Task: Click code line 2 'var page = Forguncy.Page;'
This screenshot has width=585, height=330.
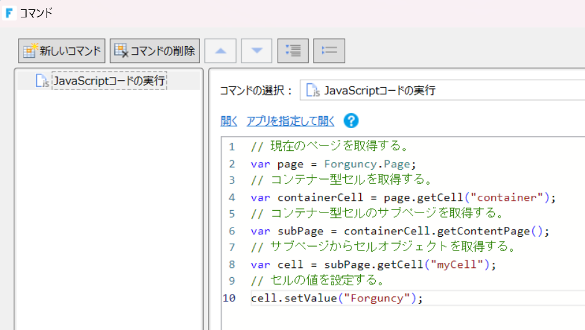Action: [x=333, y=164]
